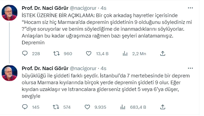Share the first tweet
Image resolution: width=204 pixels, height=116 pixels.
pyautogui.click(x=163, y=54)
